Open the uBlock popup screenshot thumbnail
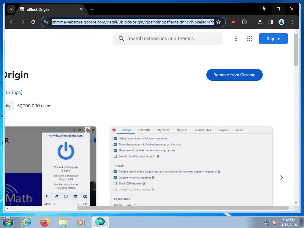304x228 pixels. (x=51, y=166)
